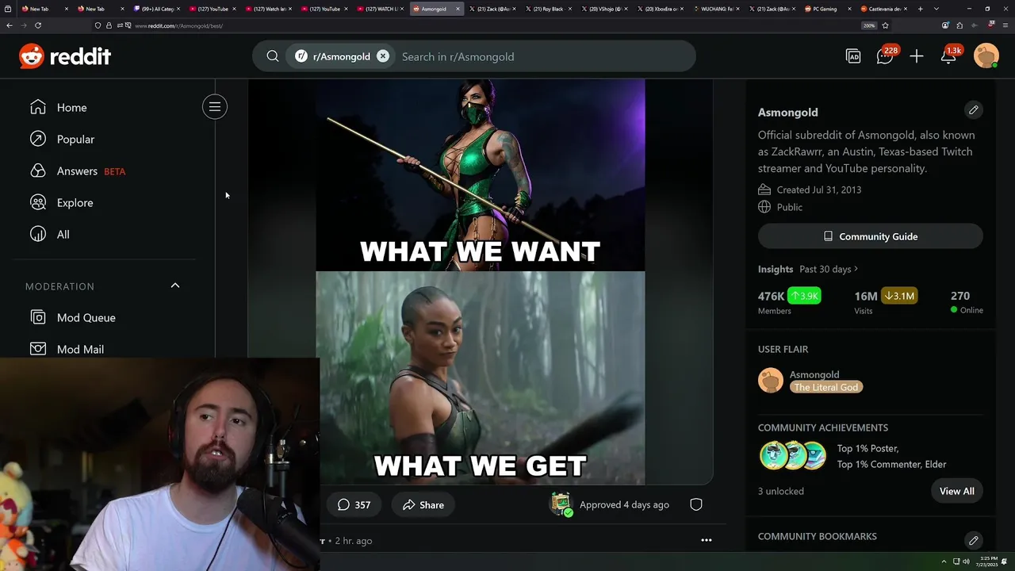Edit community description with pencil icon
Viewport: 1015px width, 571px height.
(973, 109)
